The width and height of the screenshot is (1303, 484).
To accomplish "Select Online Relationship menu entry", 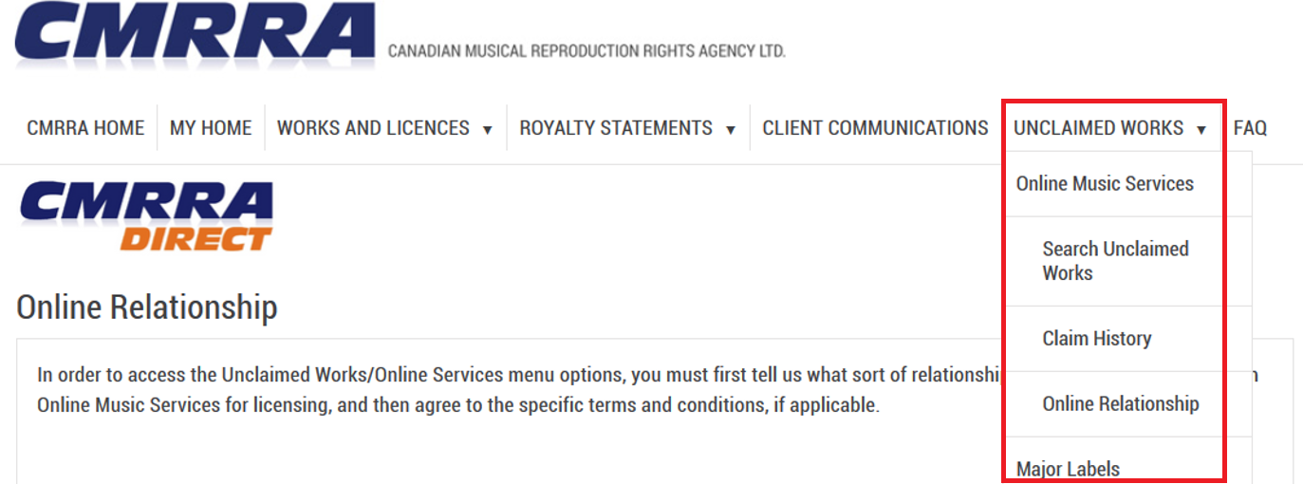I will [x=1120, y=404].
